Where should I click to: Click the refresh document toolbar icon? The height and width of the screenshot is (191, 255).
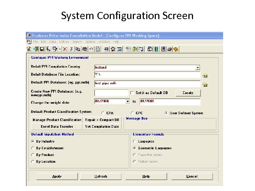[x=98, y=49]
